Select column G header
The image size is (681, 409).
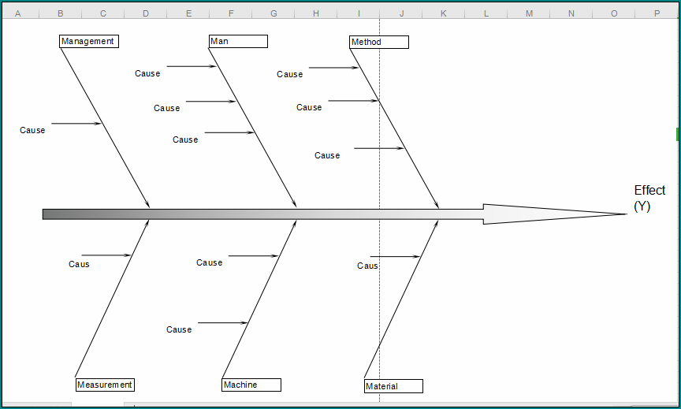coord(274,13)
